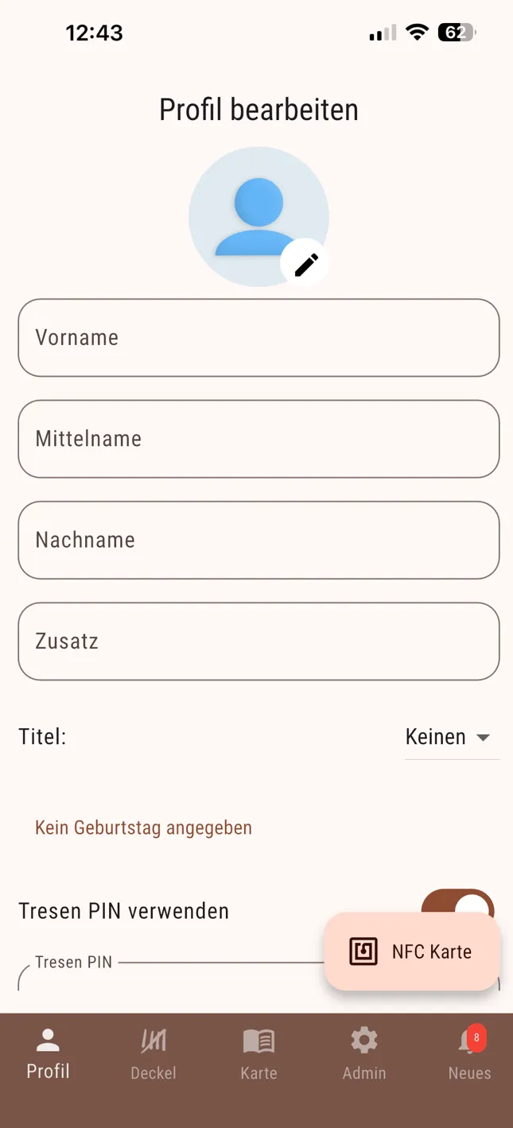The image size is (513, 1128).
Task: Open the Titel dropdown showing Keinen
Action: [x=451, y=737]
